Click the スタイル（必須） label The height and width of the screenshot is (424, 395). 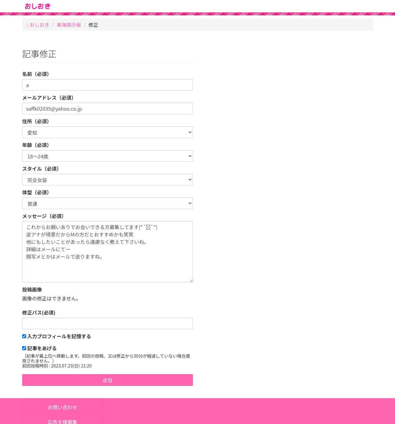[42, 169]
